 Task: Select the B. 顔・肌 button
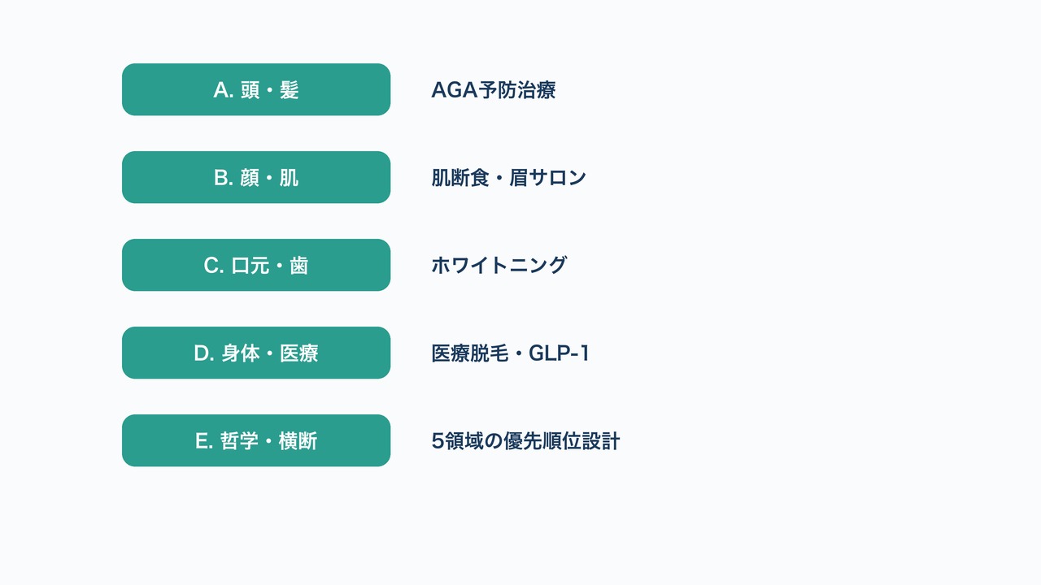click(x=256, y=177)
